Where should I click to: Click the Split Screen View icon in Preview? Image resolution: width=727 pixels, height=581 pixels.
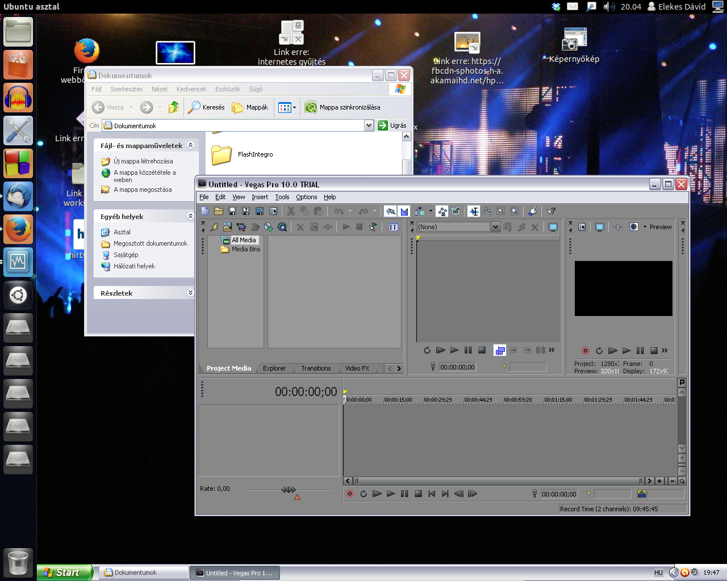[x=634, y=227]
